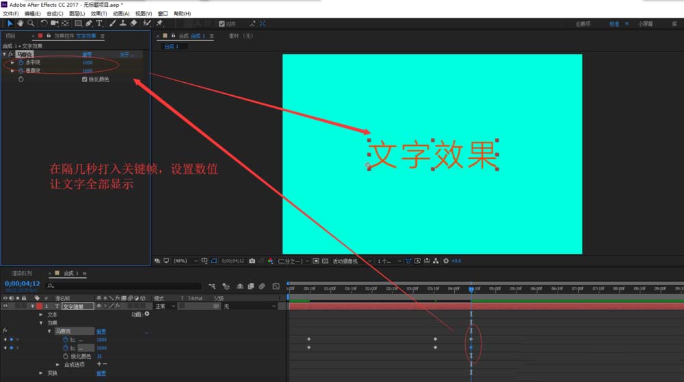
Task: Open the 正常 blending mode dropdown
Action: pos(164,307)
